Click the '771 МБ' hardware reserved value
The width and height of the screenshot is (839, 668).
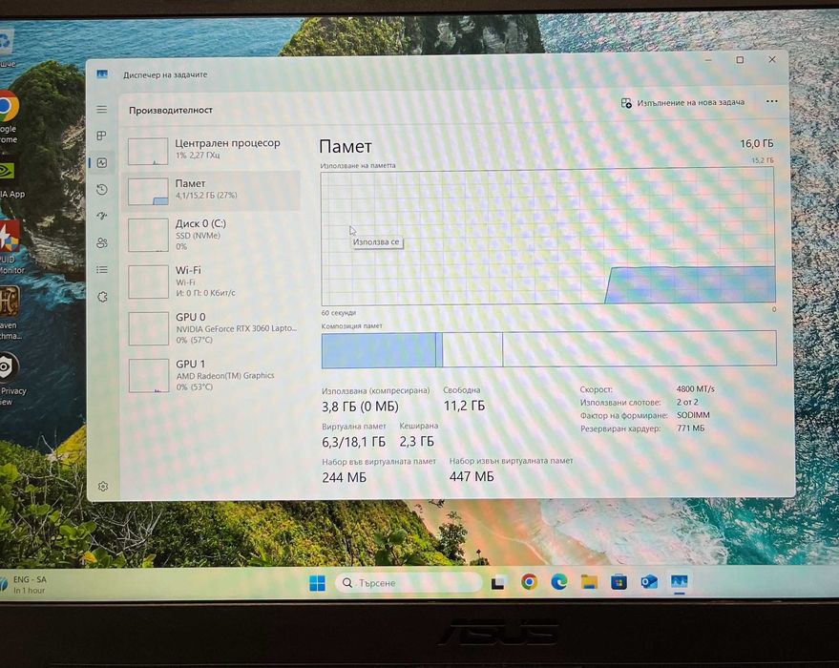tap(691, 428)
